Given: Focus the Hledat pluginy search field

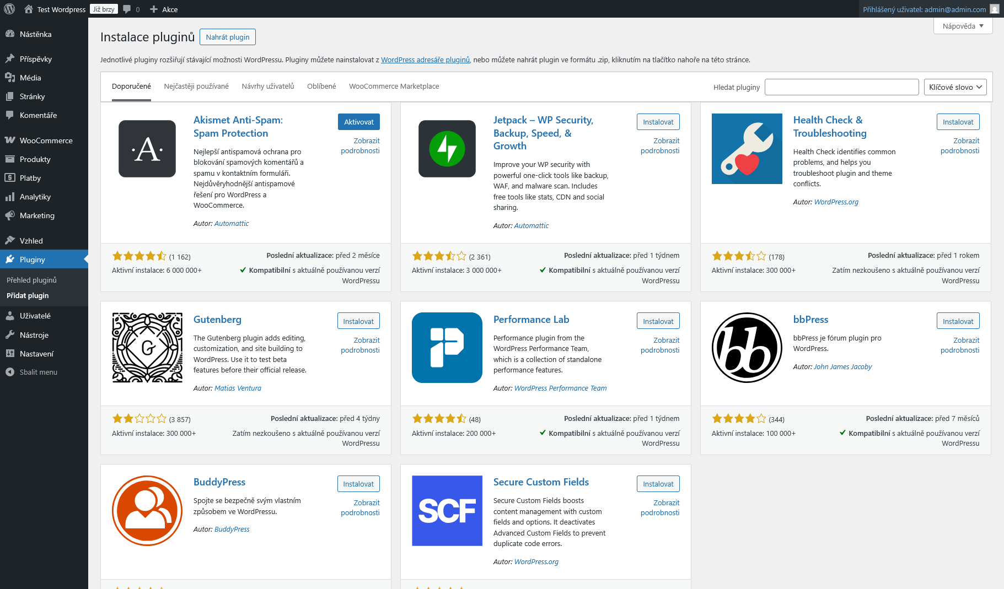Looking at the screenshot, I should (x=841, y=87).
